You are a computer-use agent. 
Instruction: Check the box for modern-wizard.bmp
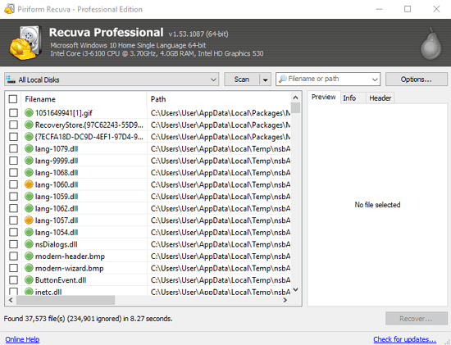pos(13,268)
